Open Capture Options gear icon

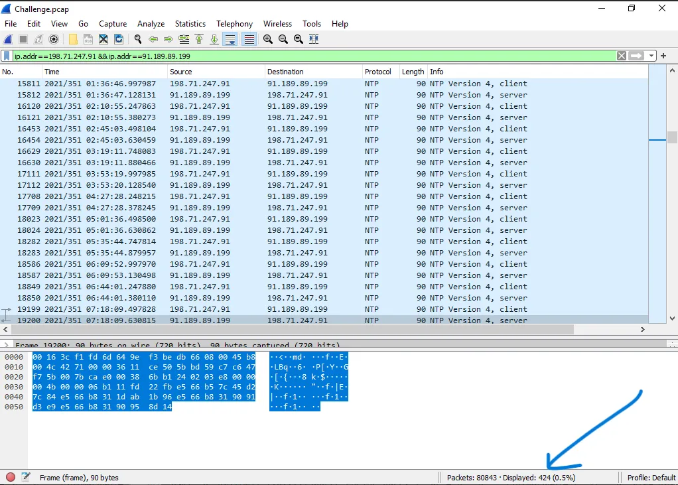click(x=54, y=39)
